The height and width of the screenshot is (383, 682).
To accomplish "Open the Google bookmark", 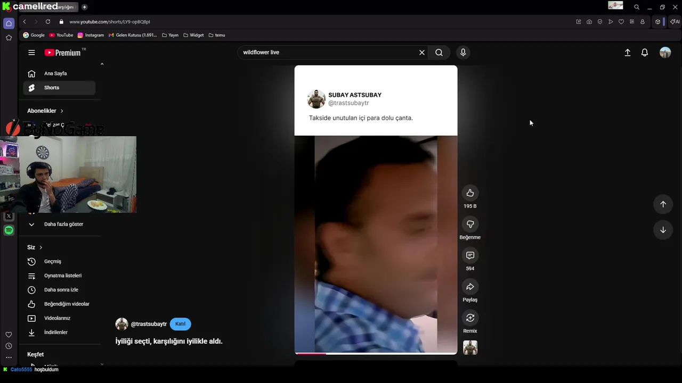I will [x=34, y=35].
